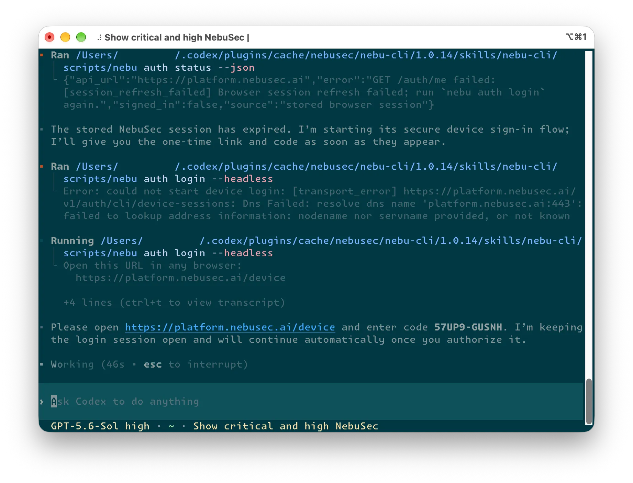Screen dimensions: 633x483
Task: Click the 'Working (46s' status line
Action: [88, 364]
